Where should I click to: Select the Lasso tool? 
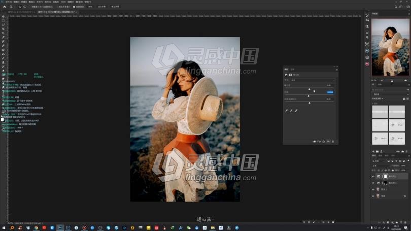point(3,25)
